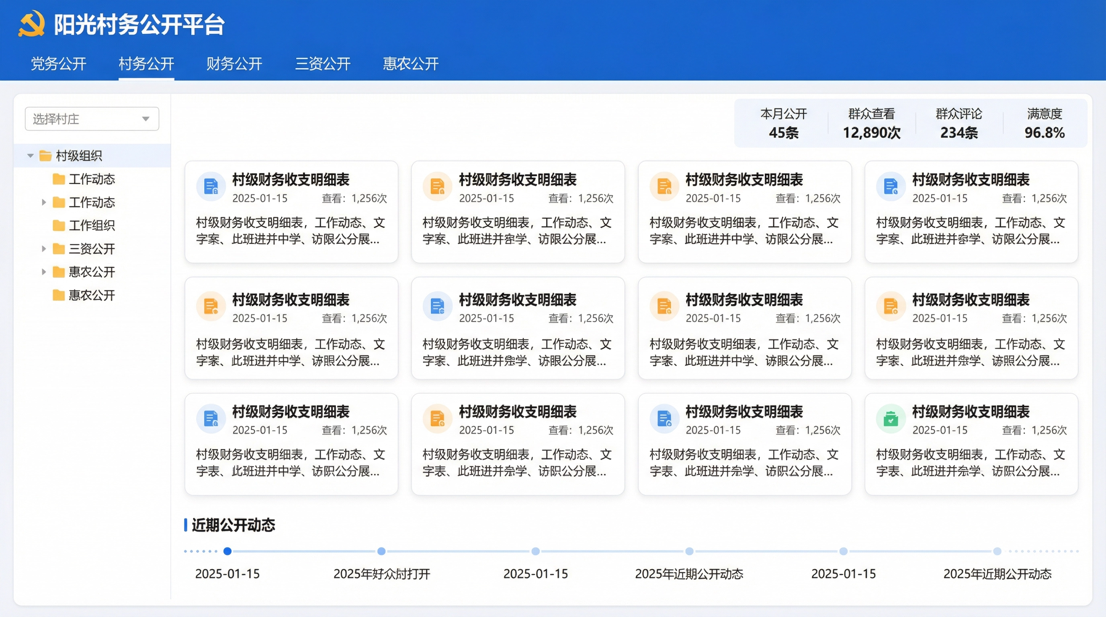This screenshot has width=1106, height=617.
Task: Click the 本月公开 45条 statistic
Action: tap(783, 124)
